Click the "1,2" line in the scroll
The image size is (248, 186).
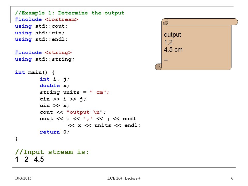(x=168, y=42)
